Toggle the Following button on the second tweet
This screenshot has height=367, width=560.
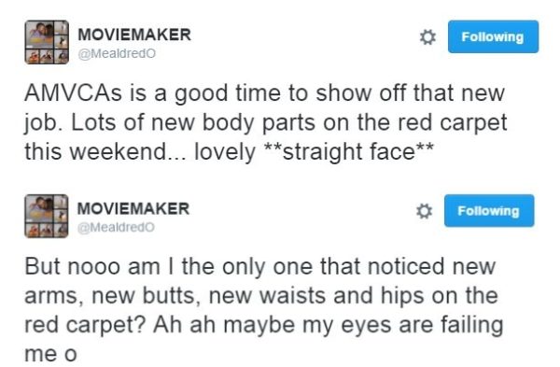(x=489, y=211)
